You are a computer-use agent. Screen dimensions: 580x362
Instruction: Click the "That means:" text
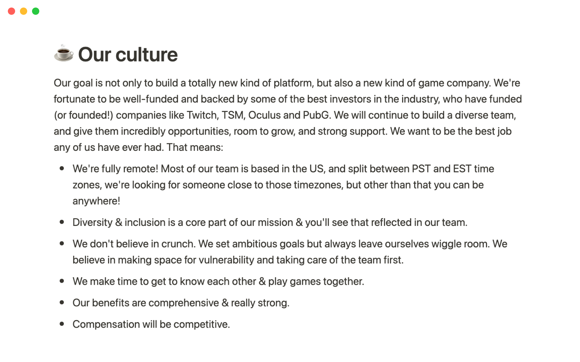coord(195,147)
